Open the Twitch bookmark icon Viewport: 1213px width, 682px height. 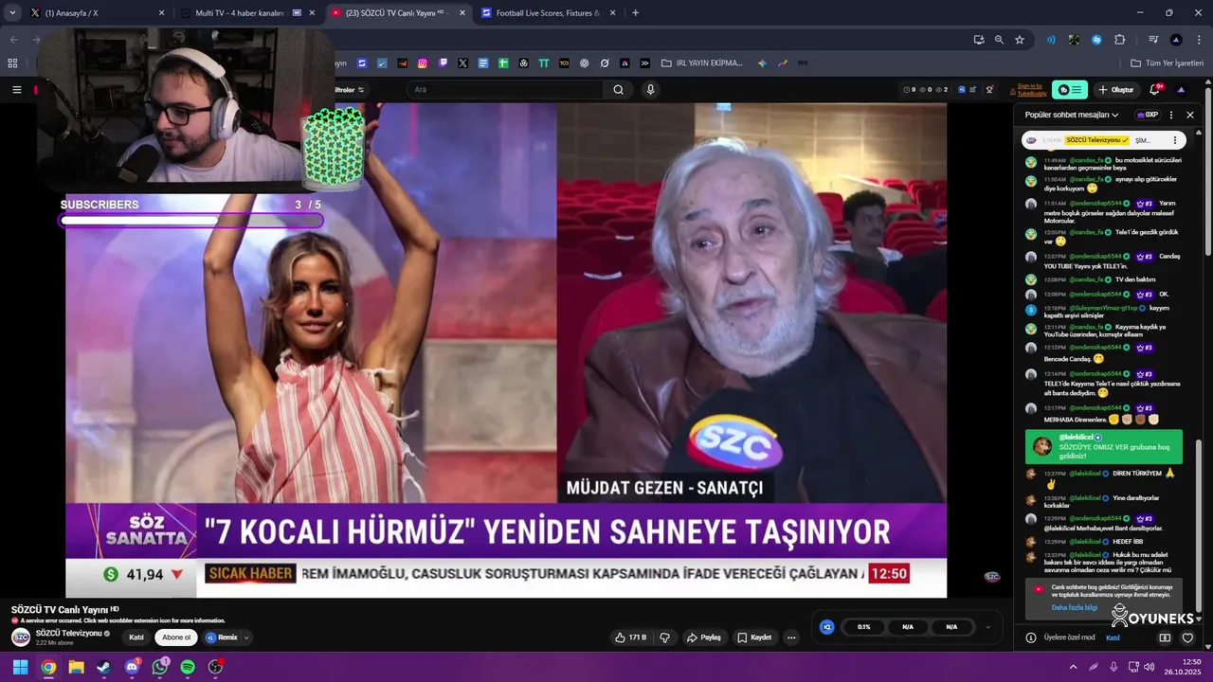443,63
